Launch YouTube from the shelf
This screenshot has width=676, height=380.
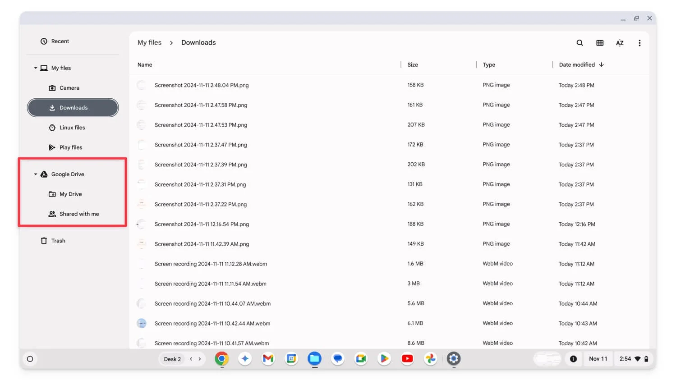(x=407, y=359)
